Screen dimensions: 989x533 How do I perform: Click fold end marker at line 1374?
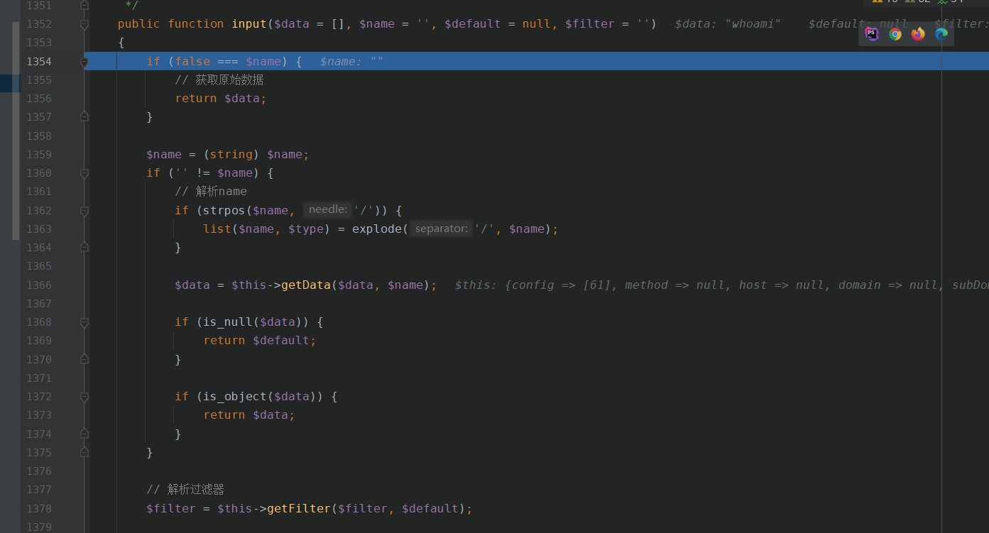[x=84, y=434]
